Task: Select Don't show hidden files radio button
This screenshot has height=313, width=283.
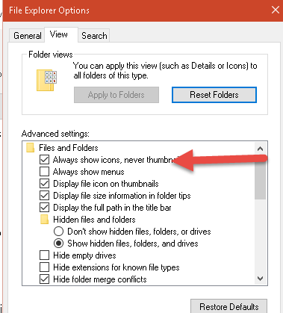Action: pos(58,232)
